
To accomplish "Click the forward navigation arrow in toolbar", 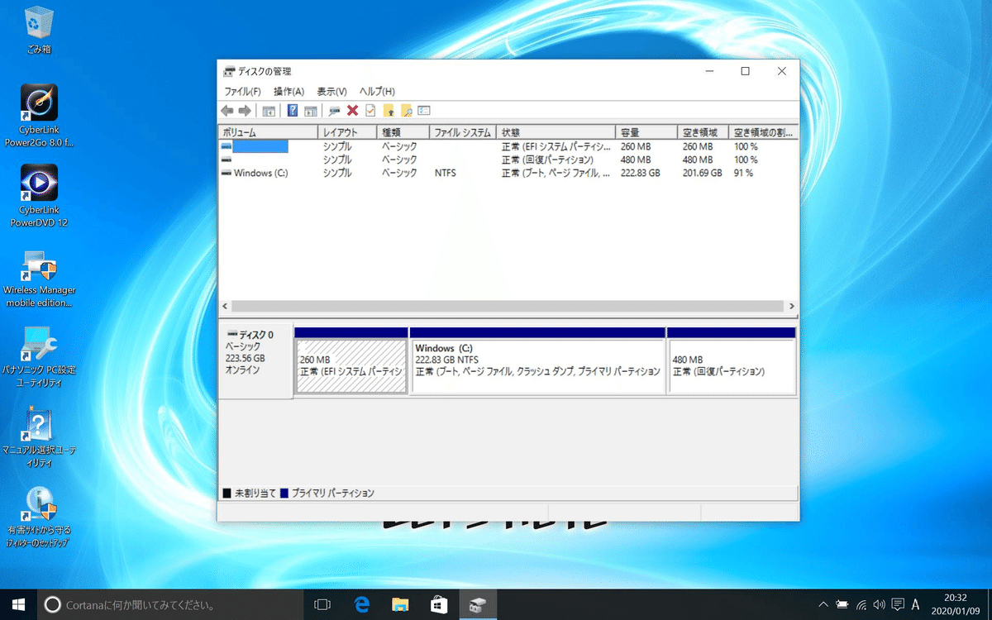I will pyautogui.click(x=243, y=110).
